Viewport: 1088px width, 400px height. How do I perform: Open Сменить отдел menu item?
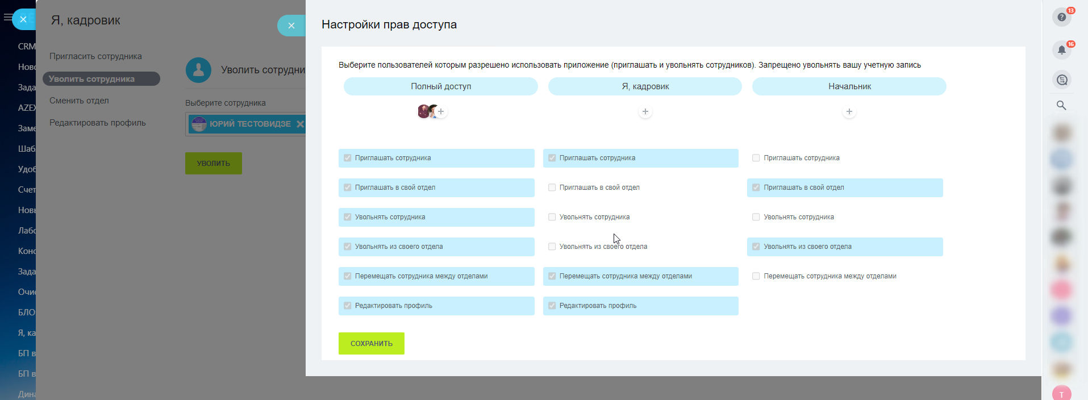click(x=79, y=101)
